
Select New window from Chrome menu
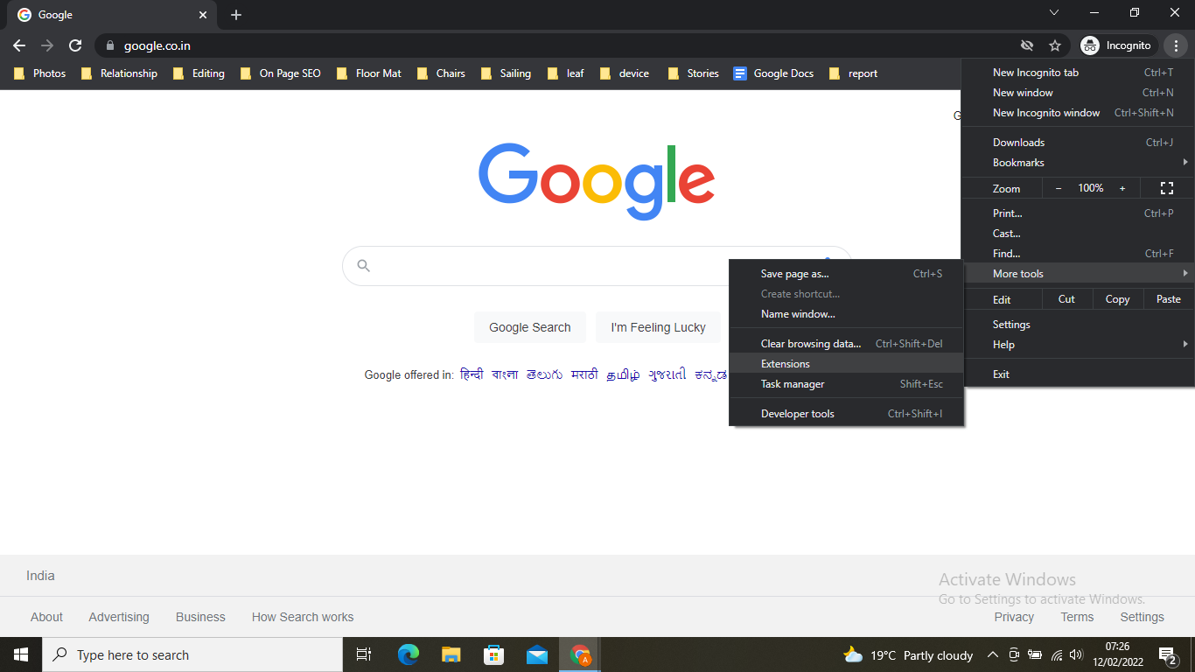click(x=1078, y=93)
